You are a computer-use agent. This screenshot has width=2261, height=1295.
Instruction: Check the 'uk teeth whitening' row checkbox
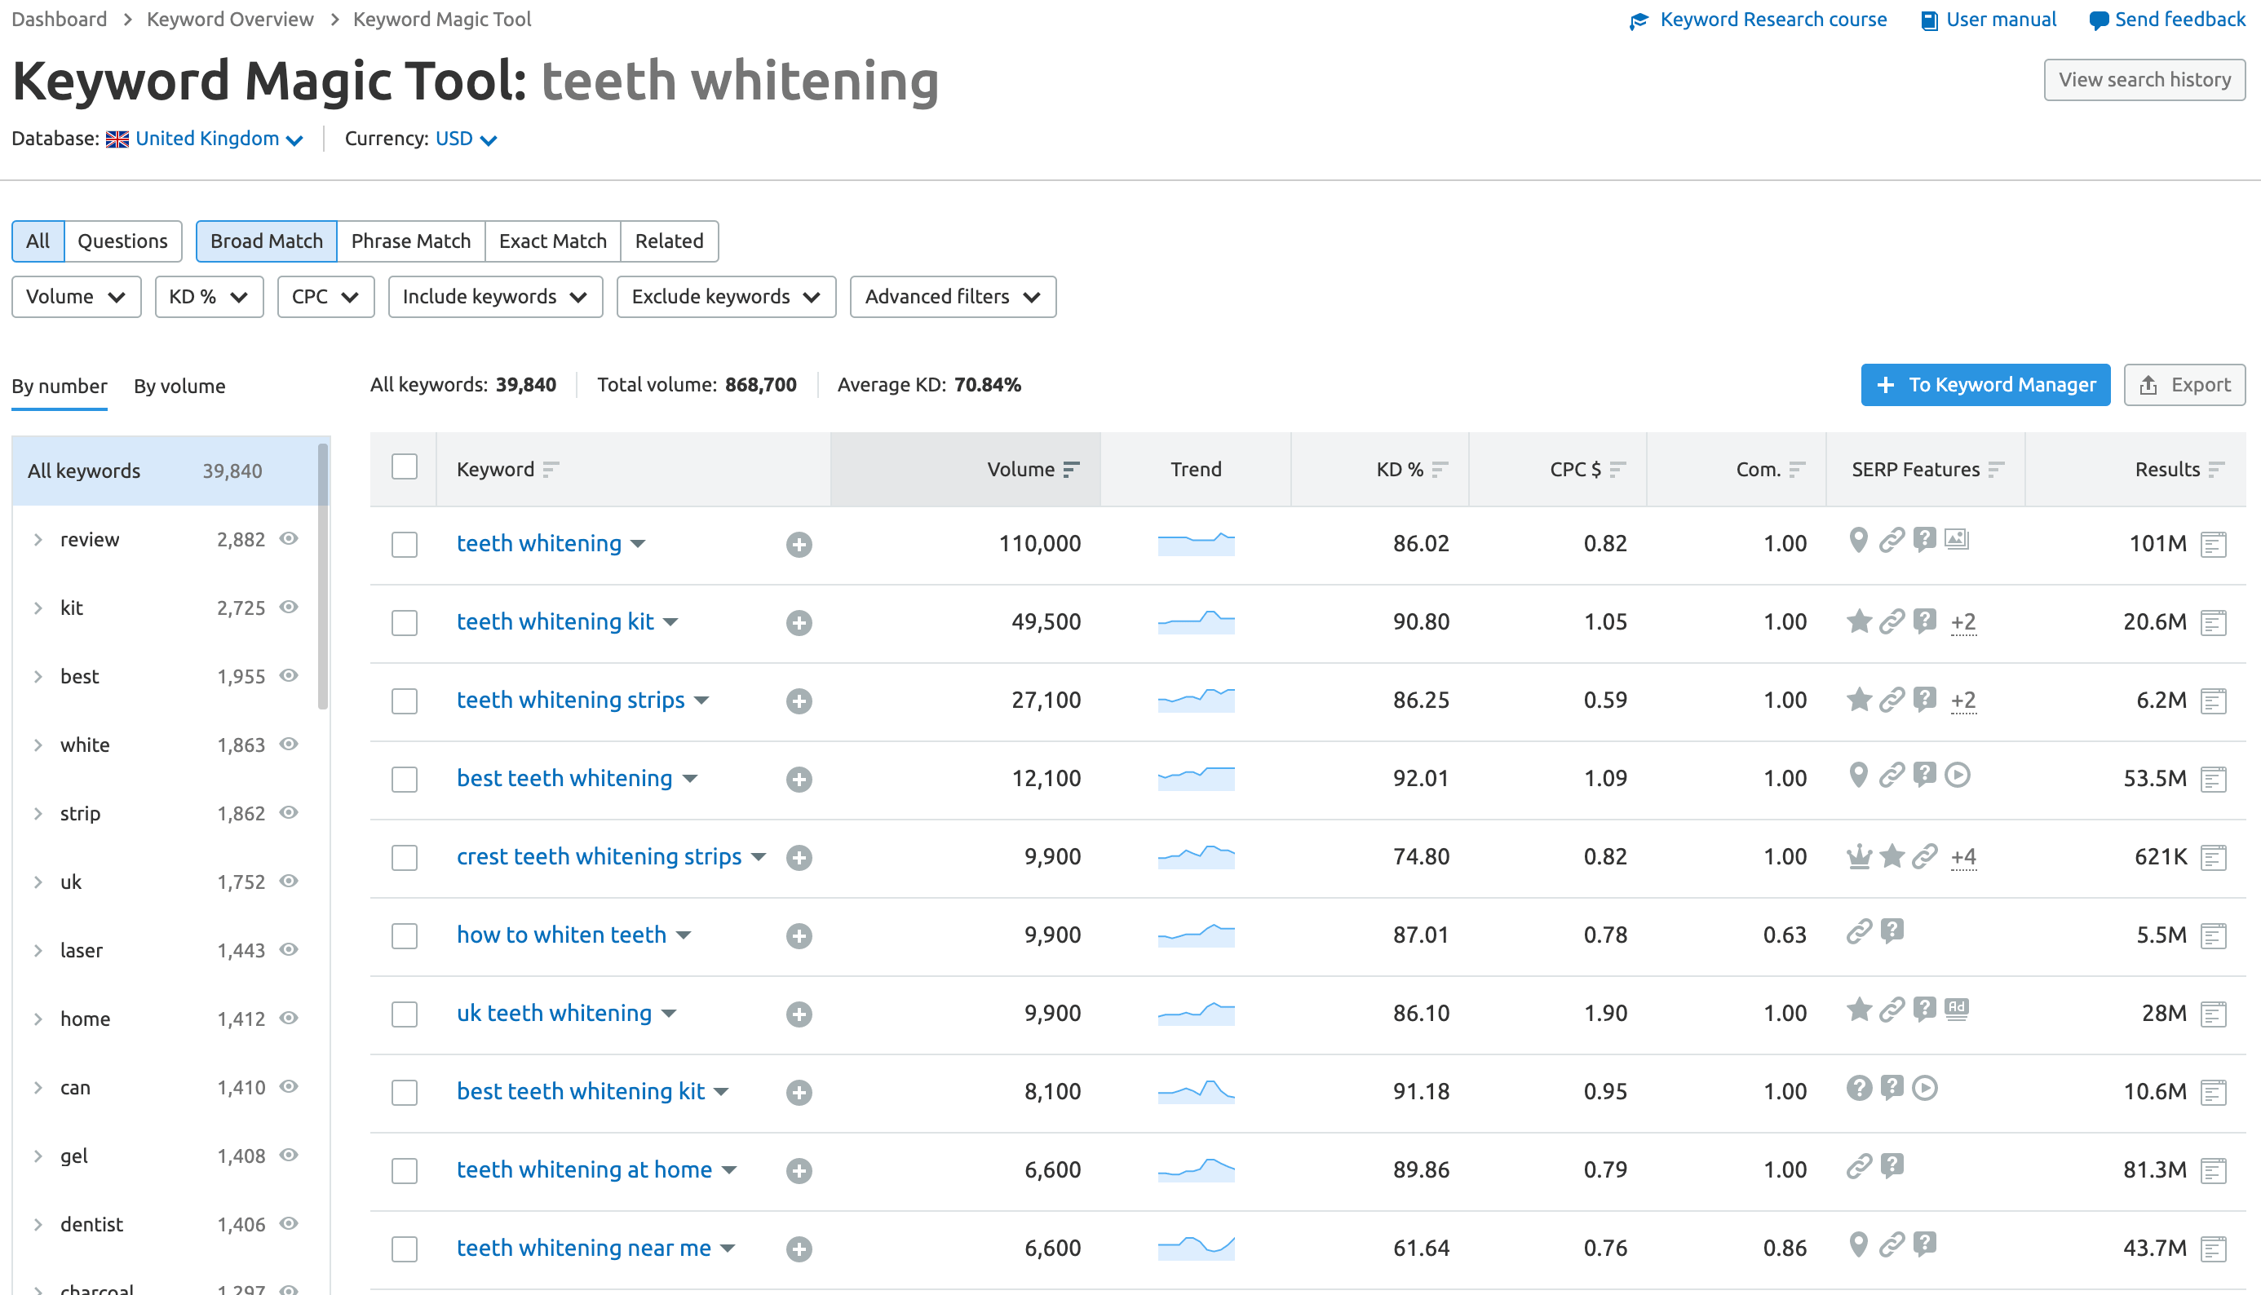404,1014
